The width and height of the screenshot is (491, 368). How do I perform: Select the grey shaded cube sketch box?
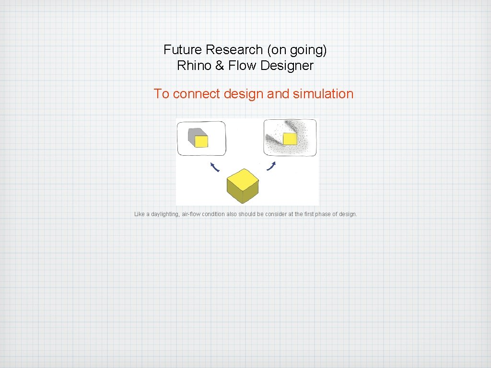(201, 138)
